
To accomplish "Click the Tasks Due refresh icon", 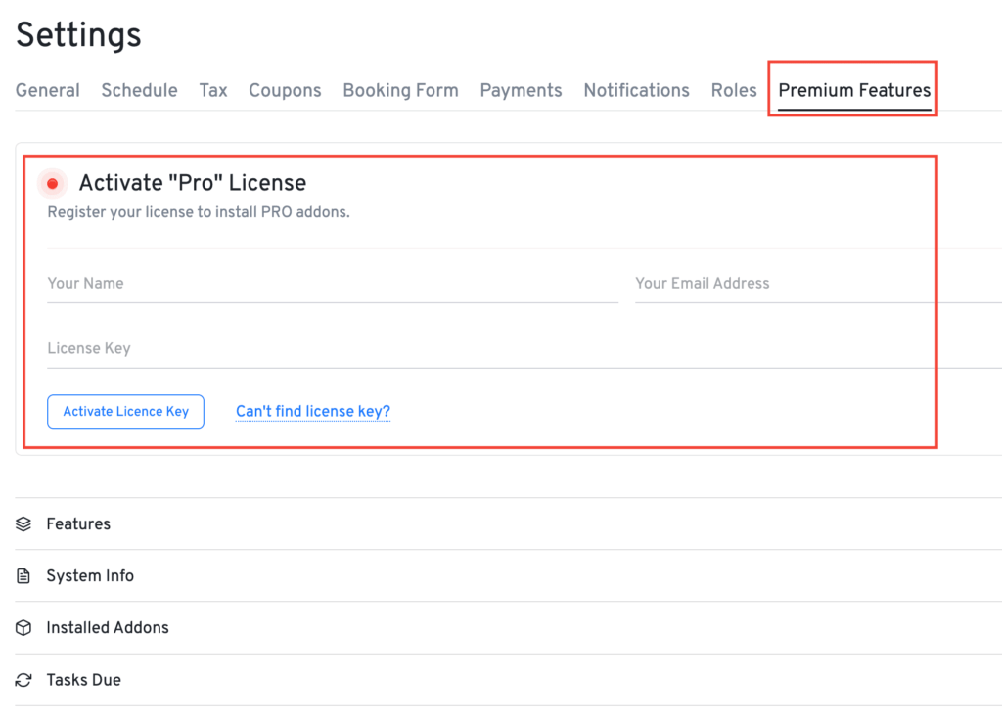I will pos(23,679).
